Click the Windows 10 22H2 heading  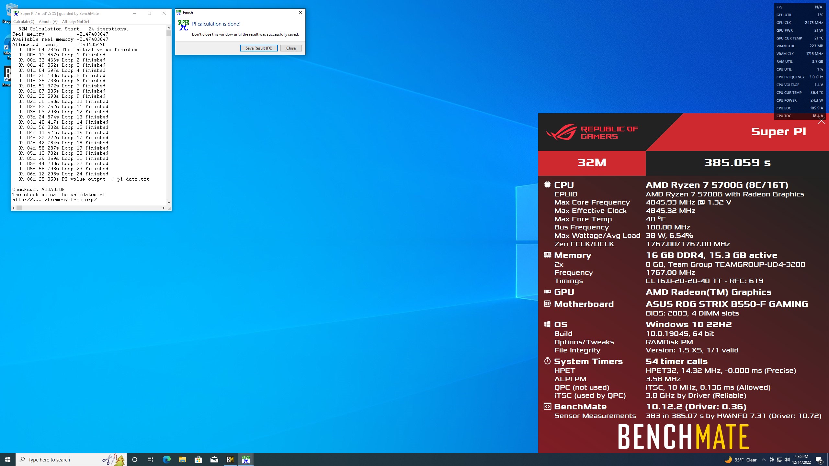pos(688,324)
